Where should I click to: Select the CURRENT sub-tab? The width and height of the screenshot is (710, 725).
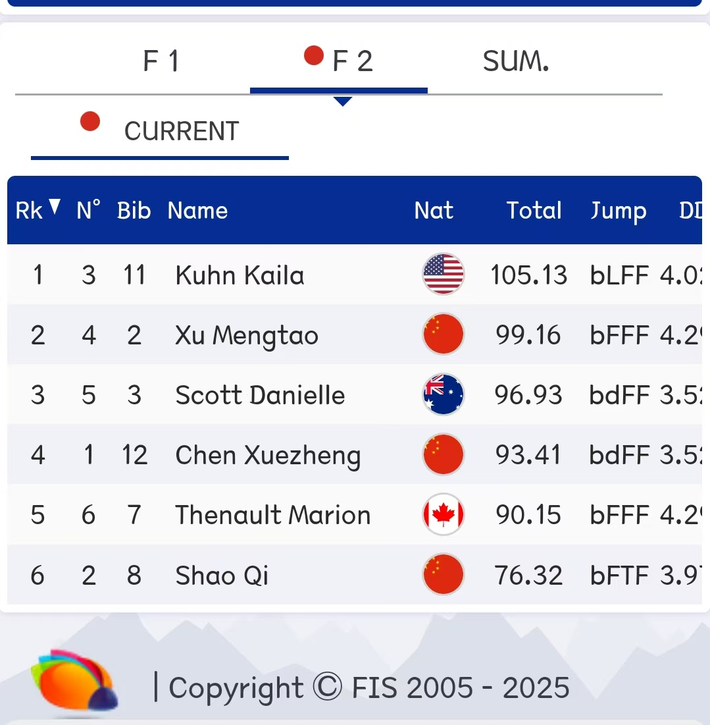(x=181, y=131)
